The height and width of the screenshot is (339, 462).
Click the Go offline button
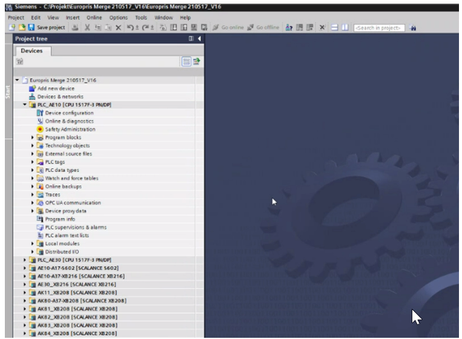click(x=263, y=27)
